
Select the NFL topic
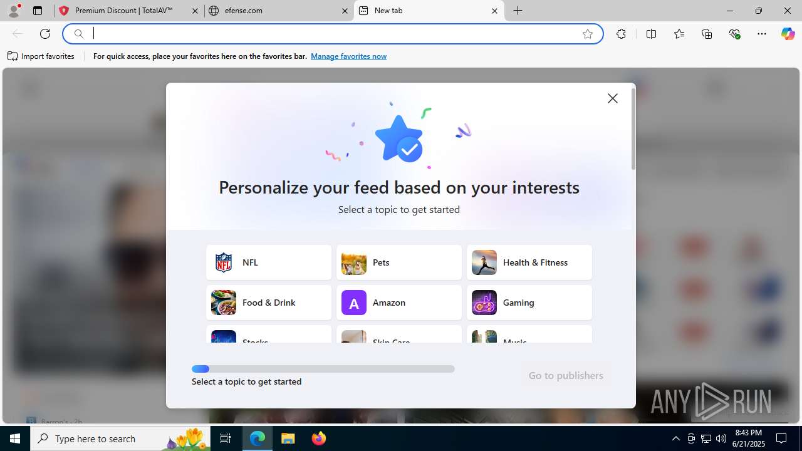tap(269, 262)
